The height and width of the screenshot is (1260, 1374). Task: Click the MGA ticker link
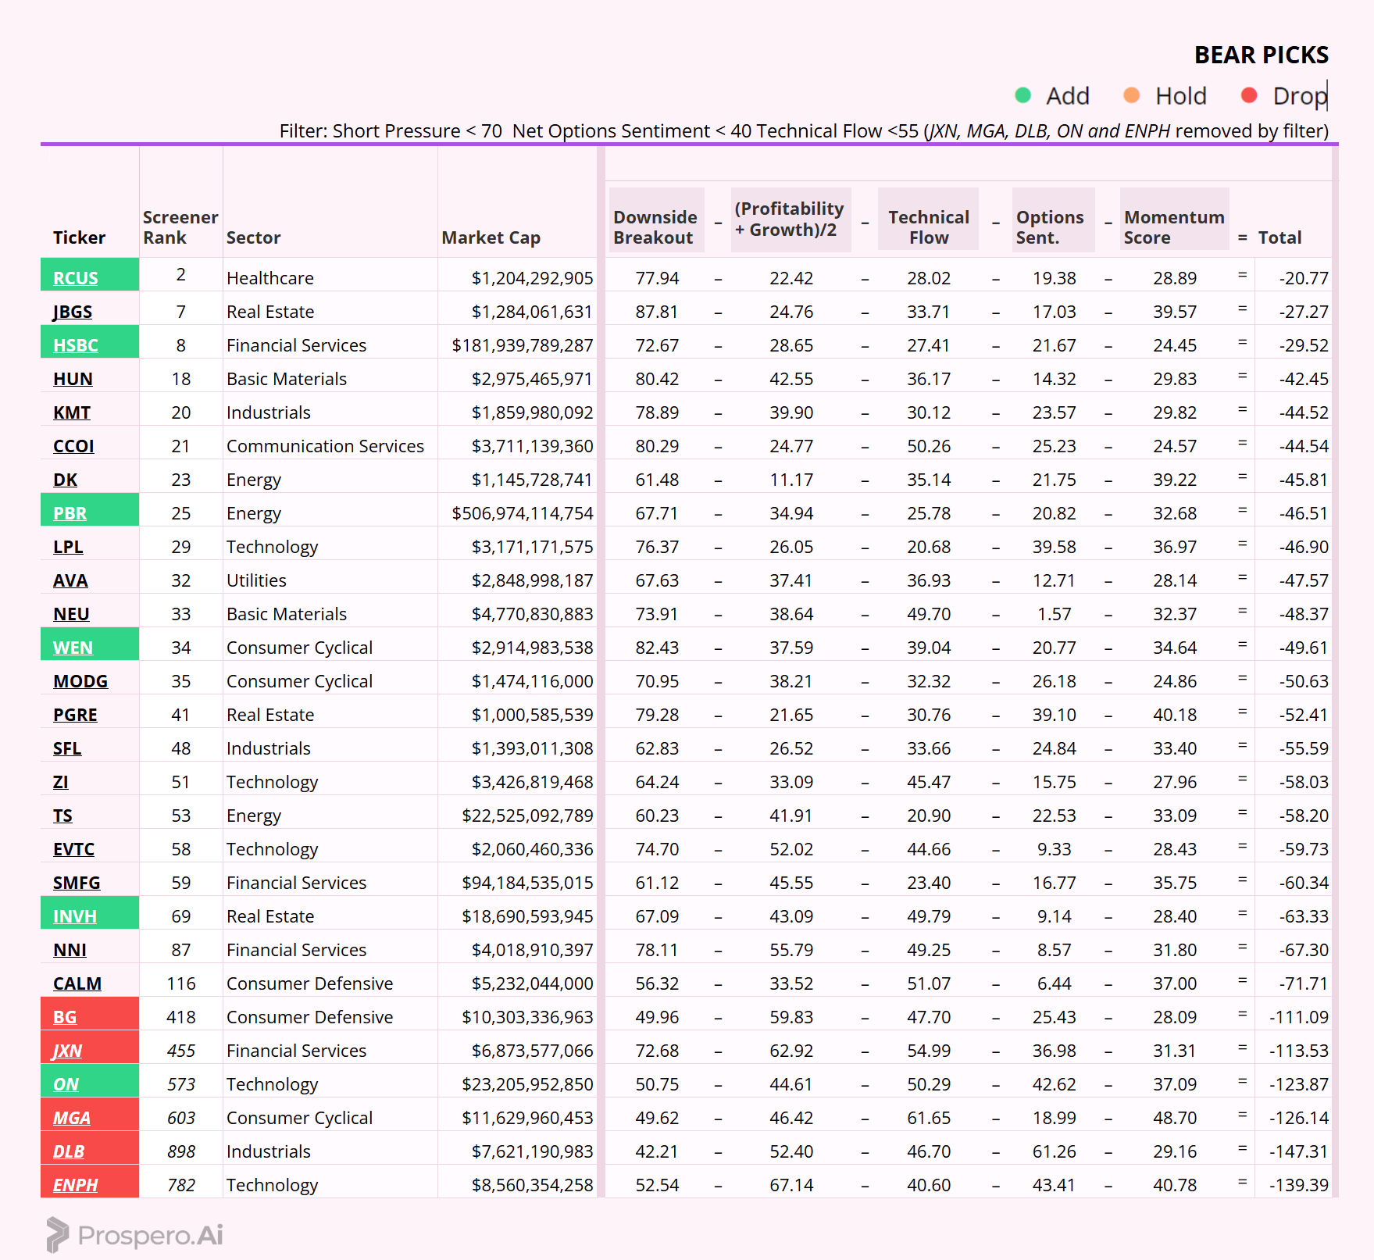(x=72, y=1118)
